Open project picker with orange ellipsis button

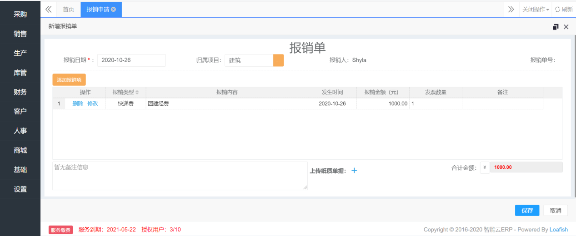pos(278,60)
